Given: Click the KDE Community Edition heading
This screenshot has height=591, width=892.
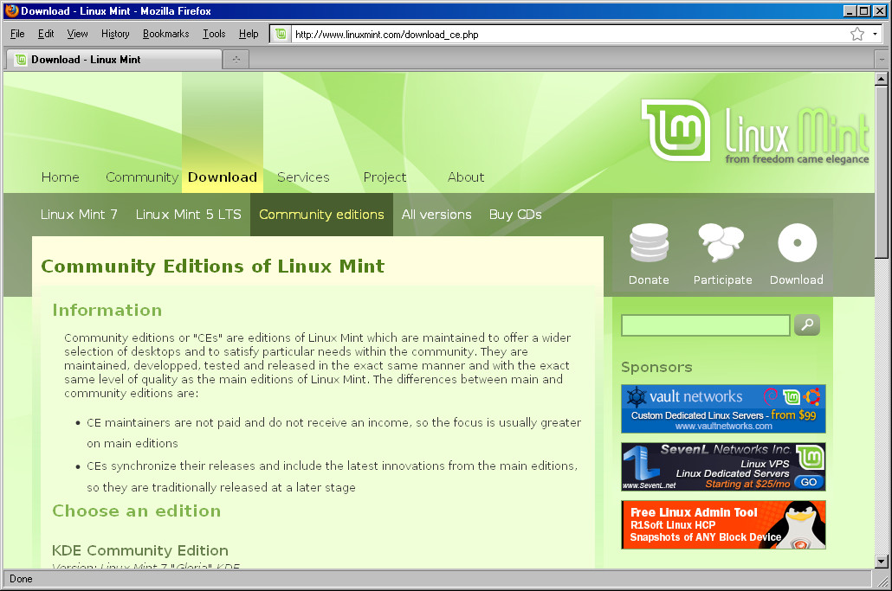Looking at the screenshot, I should coord(140,550).
